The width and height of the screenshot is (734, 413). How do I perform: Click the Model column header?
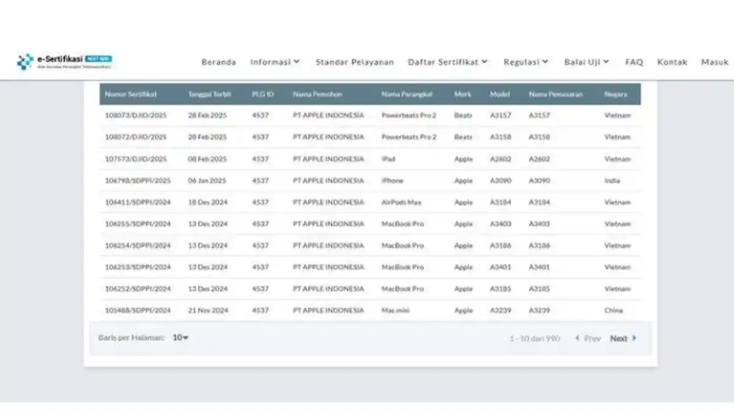(x=500, y=94)
